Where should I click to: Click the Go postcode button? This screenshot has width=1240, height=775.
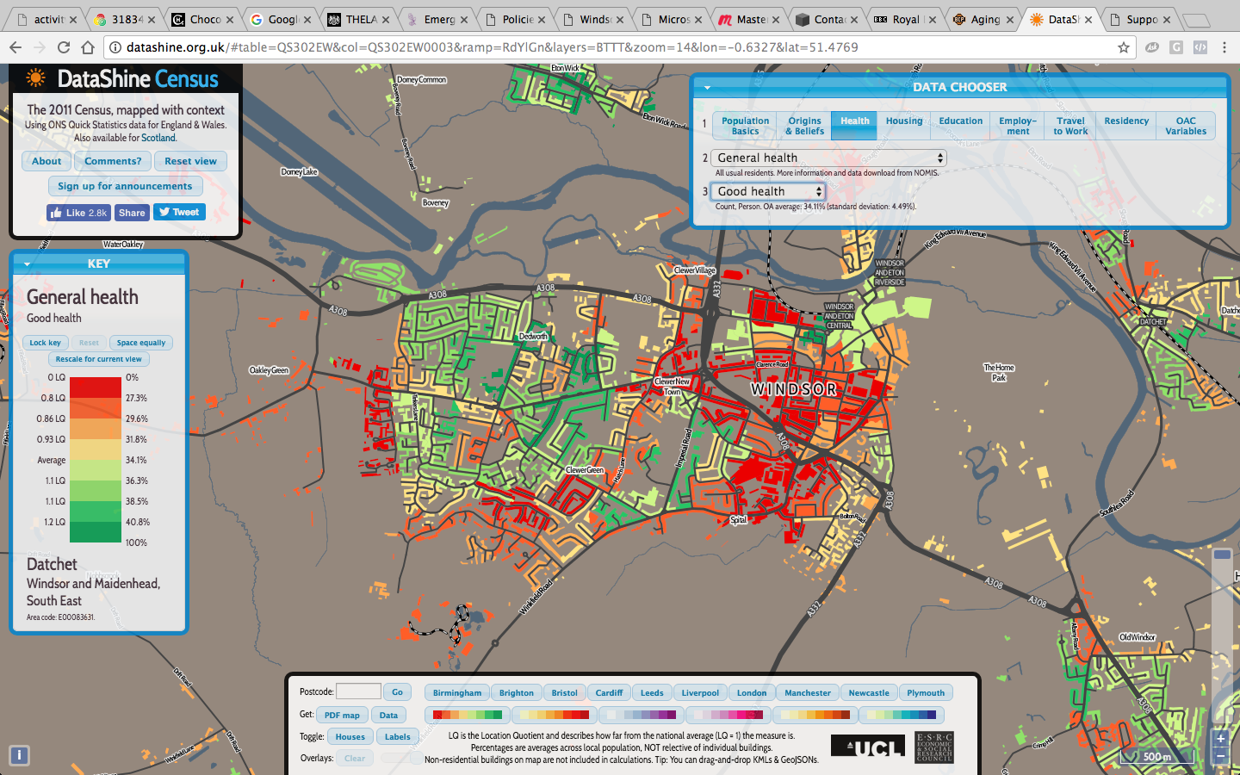pyautogui.click(x=397, y=692)
